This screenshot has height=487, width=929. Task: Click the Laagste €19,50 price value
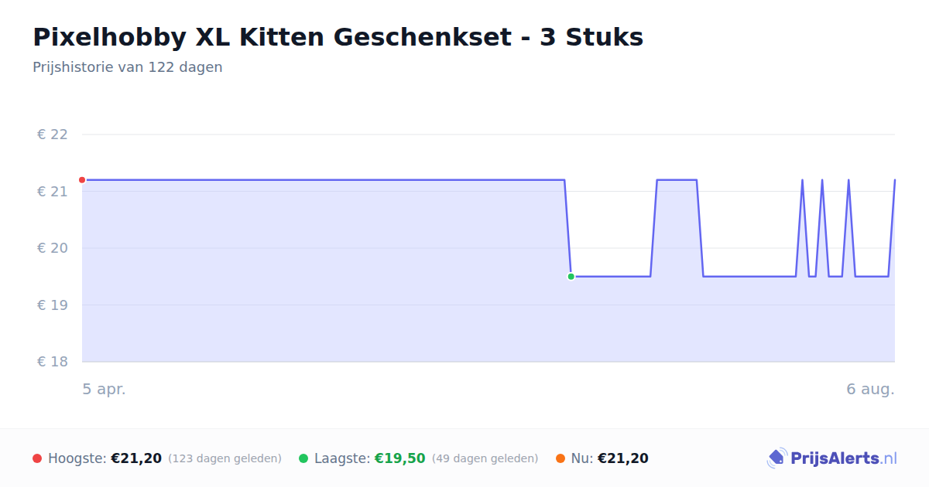tap(400, 458)
